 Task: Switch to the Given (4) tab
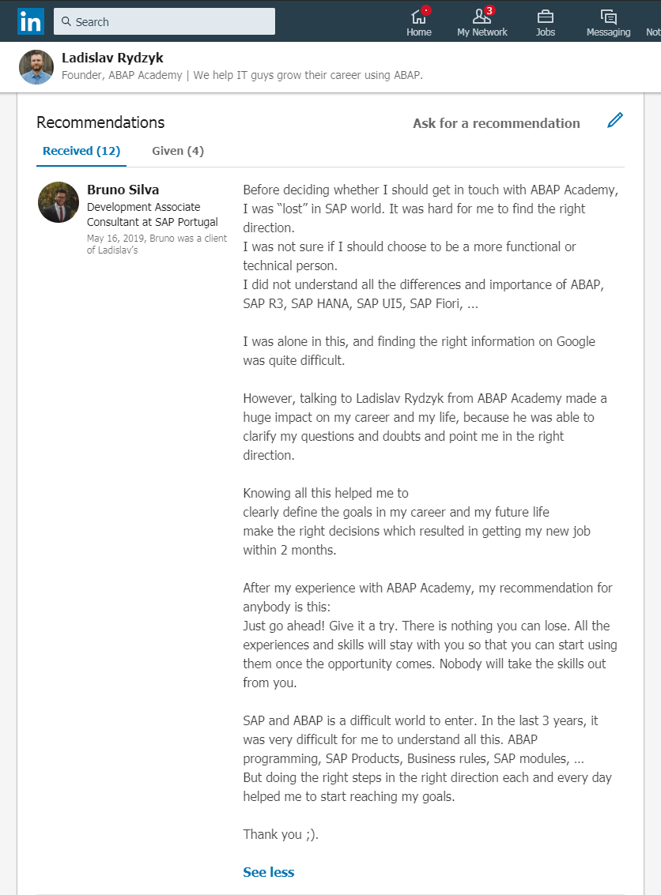click(x=178, y=151)
